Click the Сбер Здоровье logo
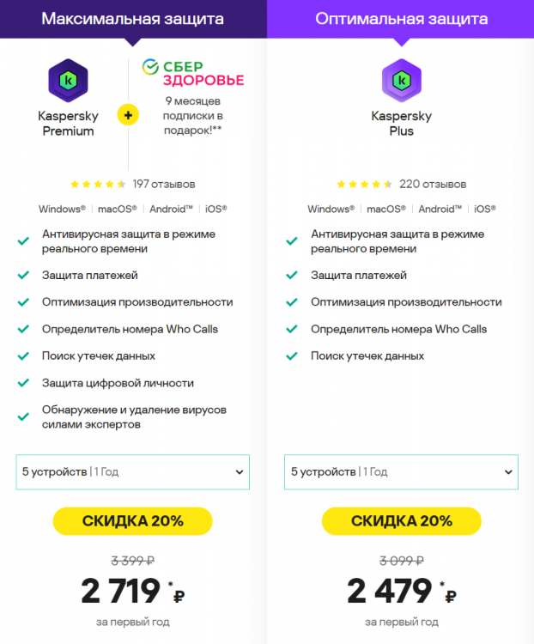Image resolution: width=534 pixels, height=644 pixels. click(x=192, y=72)
